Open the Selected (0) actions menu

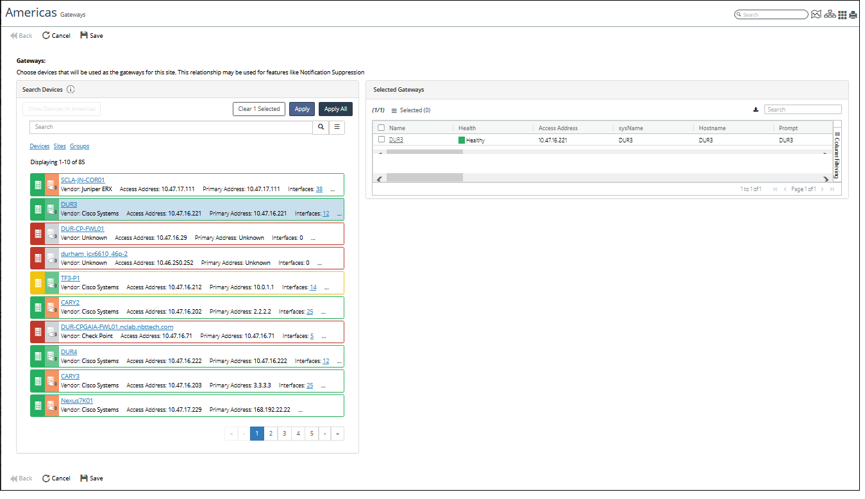394,110
